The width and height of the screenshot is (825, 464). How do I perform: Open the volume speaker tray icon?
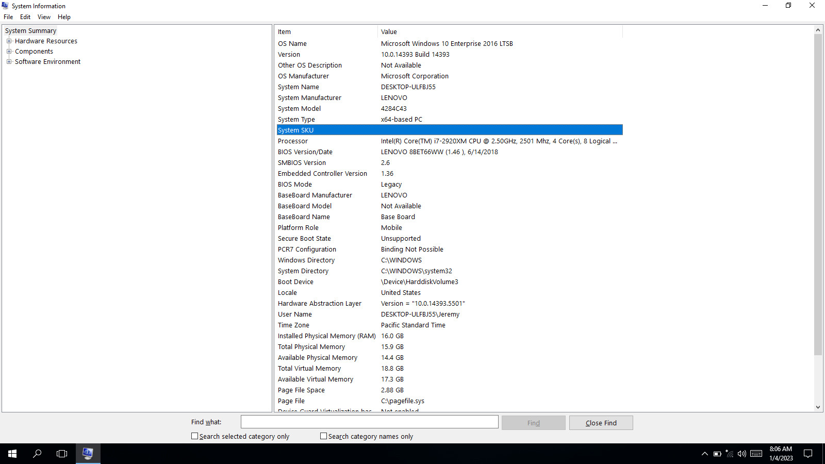[x=742, y=454]
